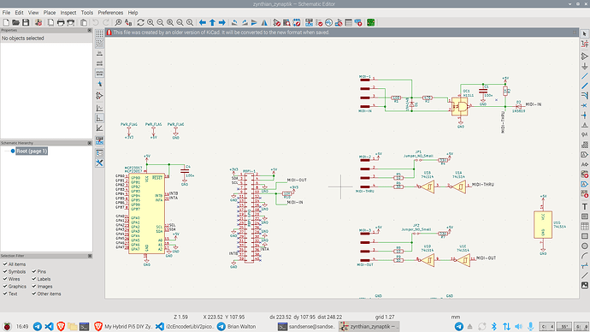Viewport: 590px width, 332px height.
Task: Open a schematic with the folder icon
Action: click(x=15, y=22)
